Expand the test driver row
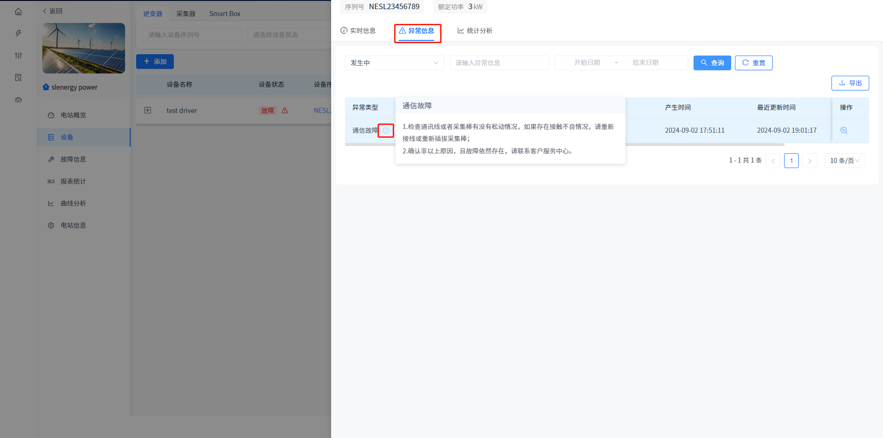The width and height of the screenshot is (883, 438). point(148,110)
